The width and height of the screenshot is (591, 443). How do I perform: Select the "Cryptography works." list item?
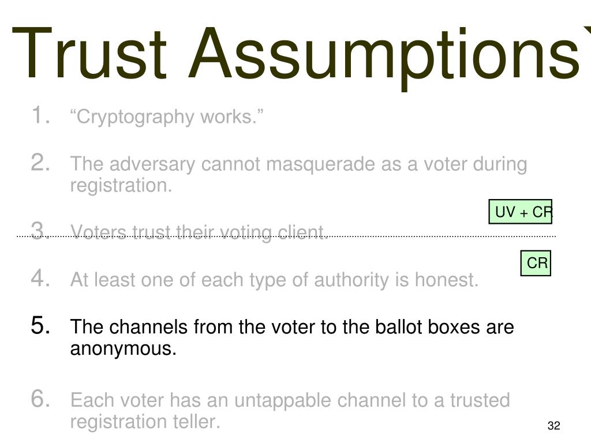(167, 117)
